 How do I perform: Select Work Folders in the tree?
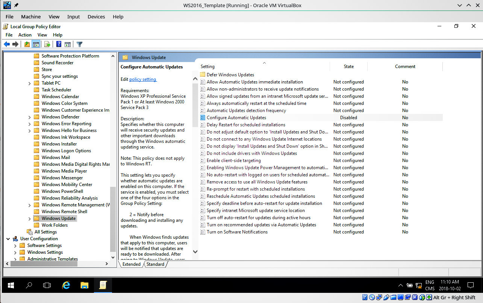click(55, 225)
